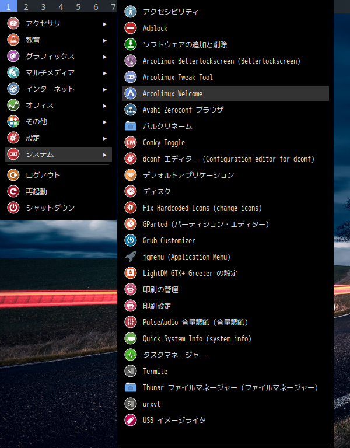The width and height of the screenshot is (350, 448).
Task: Click シャットダウン to power off
Action: tap(58, 208)
